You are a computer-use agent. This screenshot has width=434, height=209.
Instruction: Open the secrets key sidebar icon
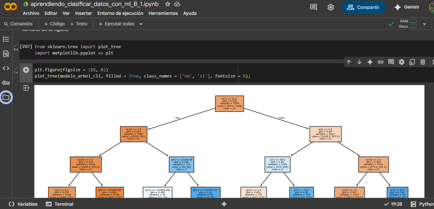(x=6, y=83)
